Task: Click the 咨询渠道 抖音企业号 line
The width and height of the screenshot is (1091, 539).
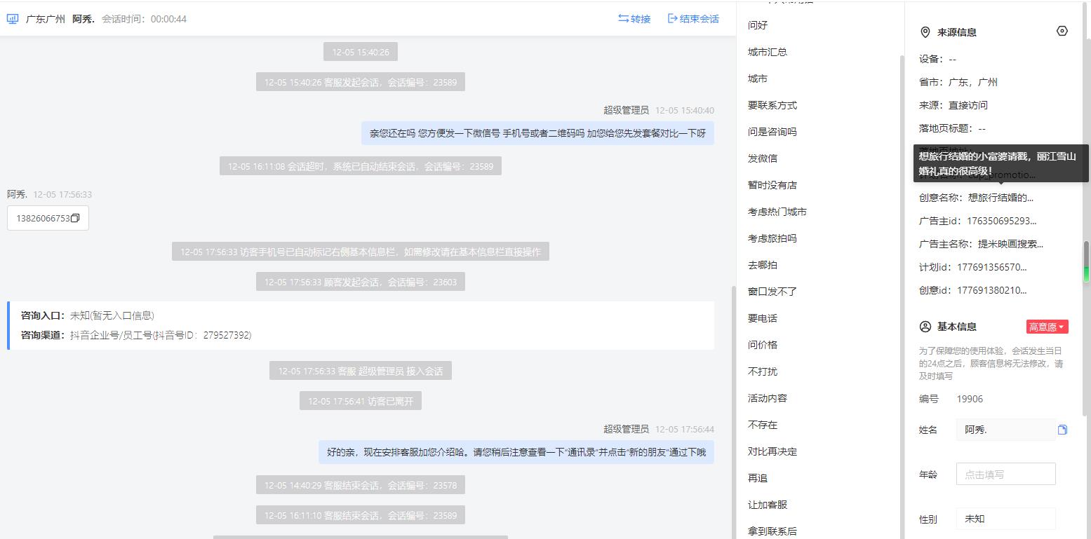Action: [x=136, y=335]
